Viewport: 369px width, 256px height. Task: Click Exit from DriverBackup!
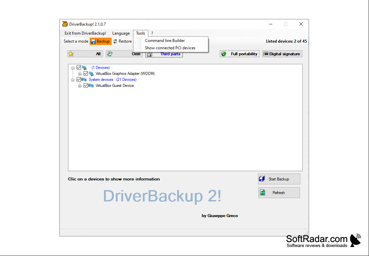(85, 33)
